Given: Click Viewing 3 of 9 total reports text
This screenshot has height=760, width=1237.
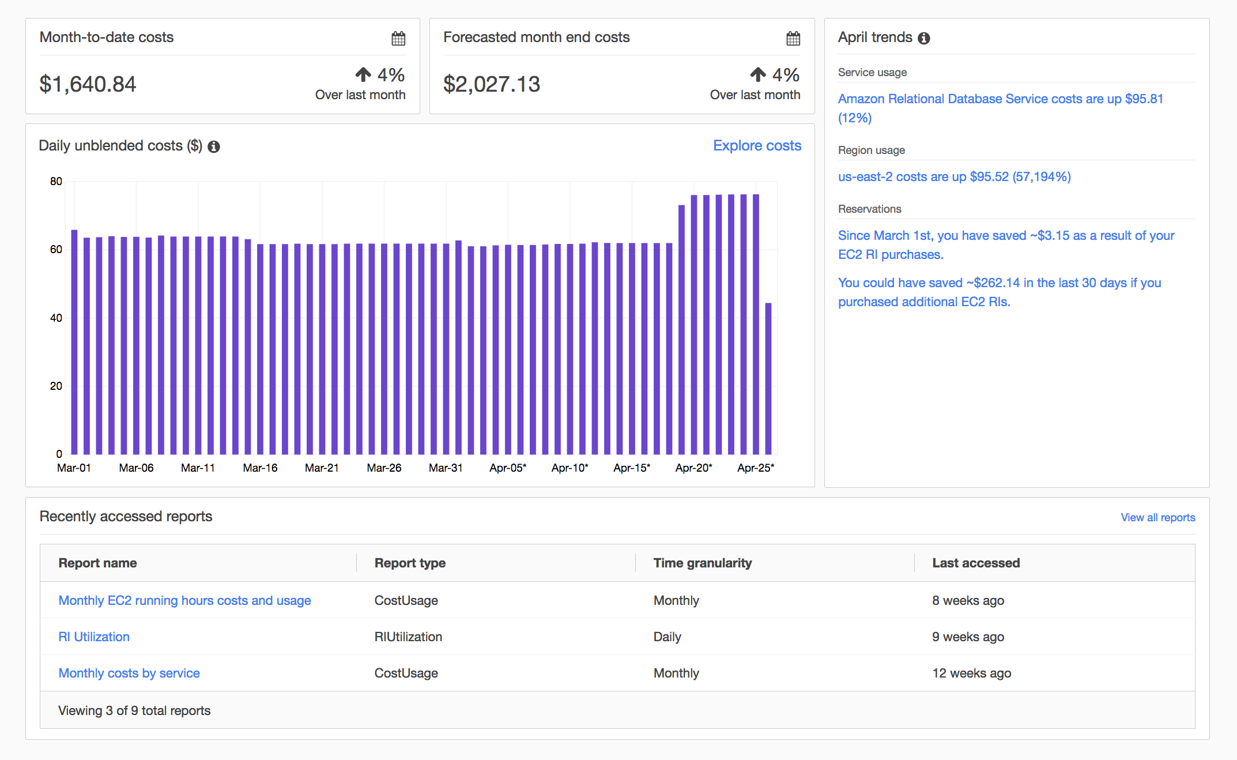Looking at the screenshot, I should (134, 710).
